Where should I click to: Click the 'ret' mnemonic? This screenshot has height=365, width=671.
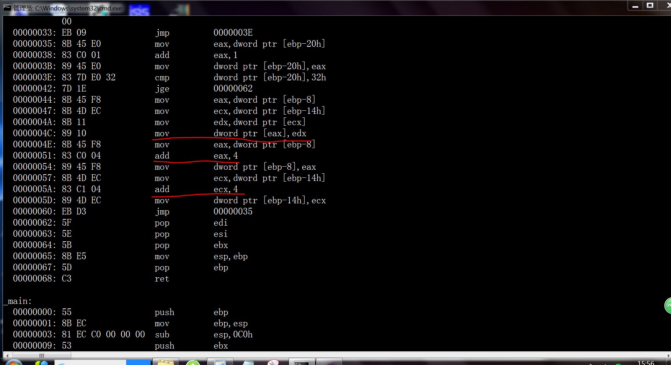(x=162, y=279)
